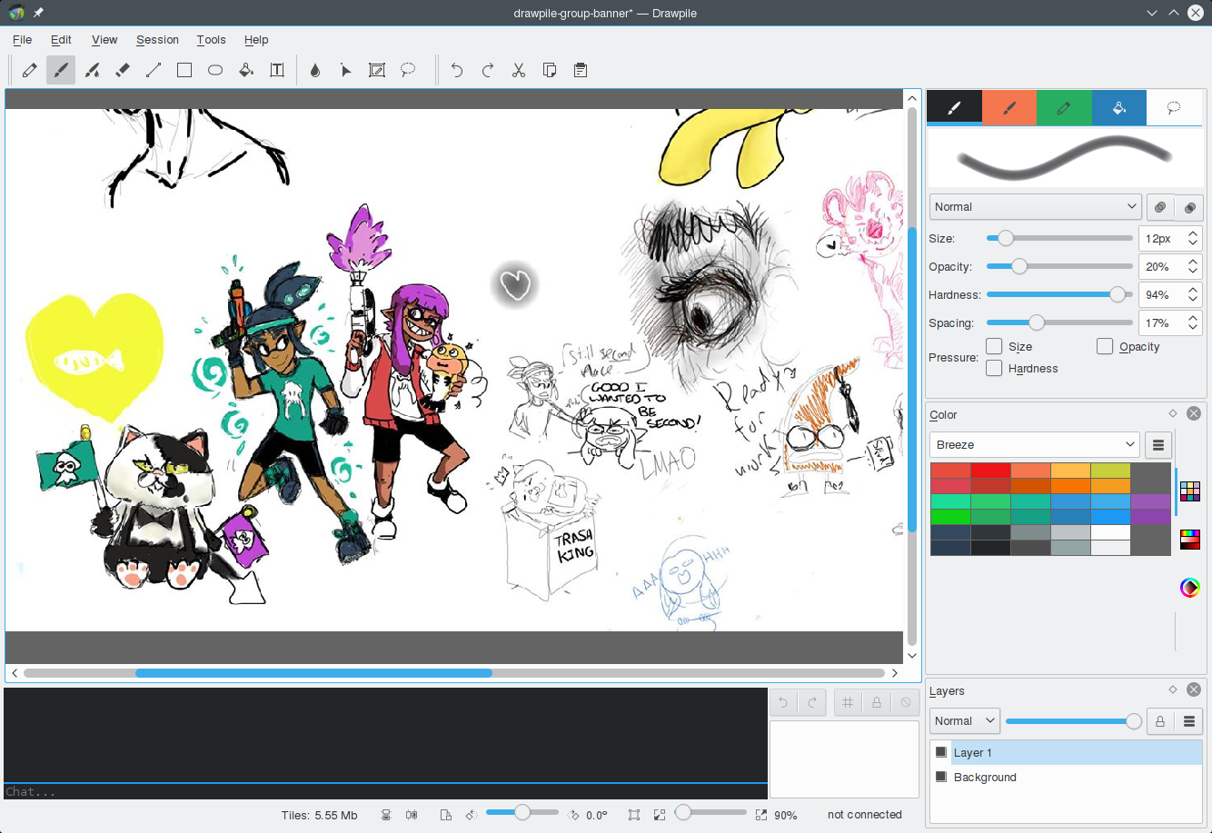Reset canvas rotation icon beside 0.0°
Image resolution: width=1212 pixels, height=833 pixels.
pyautogui.click(x=574, y=815)
